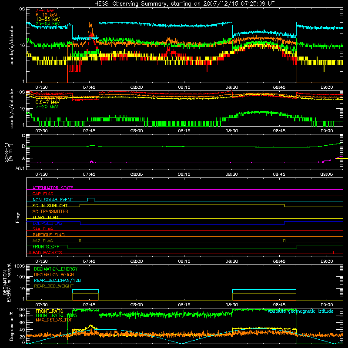This screenshot has width=348, height=348.
Task: Click the Degrees or % axis title
Action: [x=11, y=326]
